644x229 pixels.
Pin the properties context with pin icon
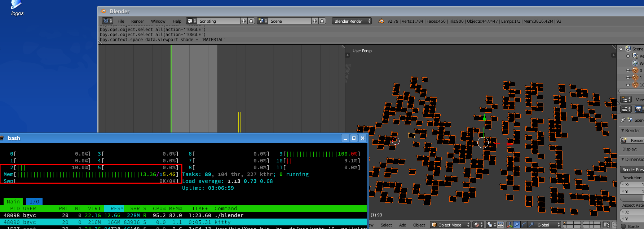click(623, 120)
